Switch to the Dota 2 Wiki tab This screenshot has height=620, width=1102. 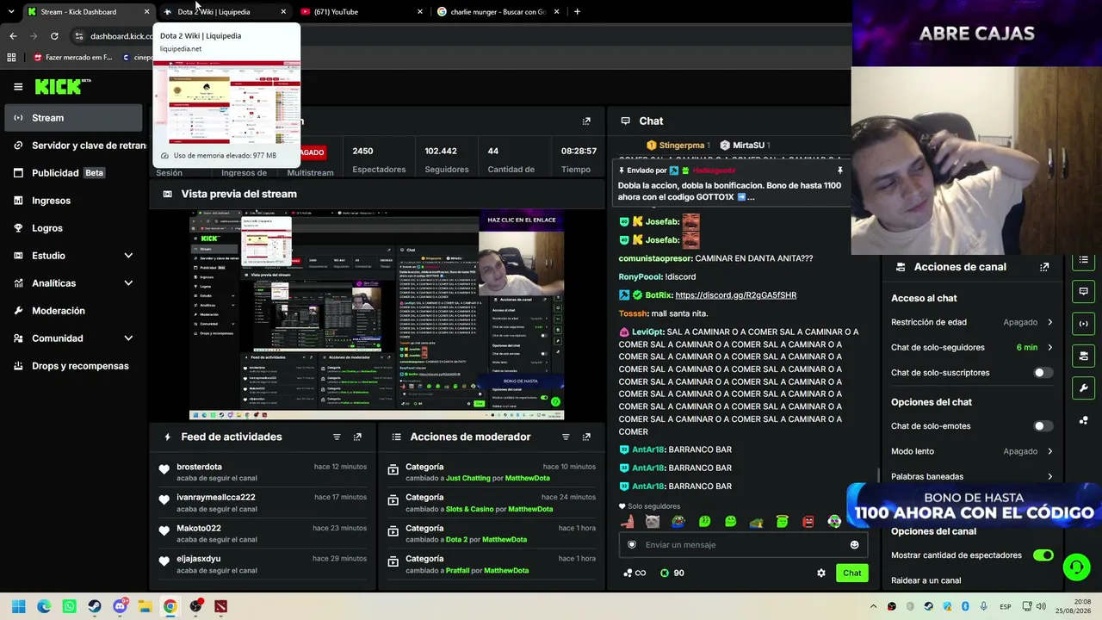point(226,12)
